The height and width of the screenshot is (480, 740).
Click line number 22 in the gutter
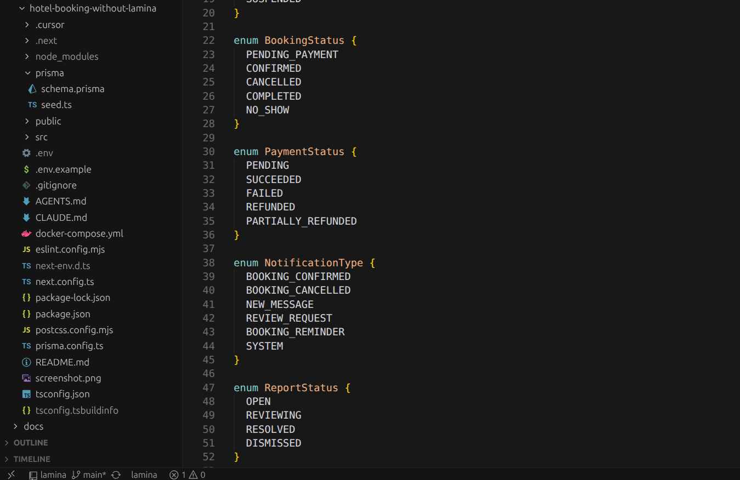point(208,41)
